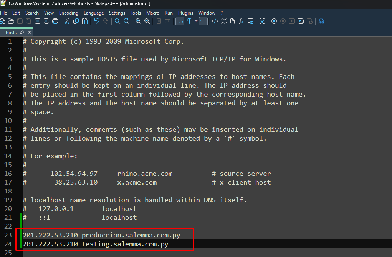Click the Cut scissors icon
The height and width of the screenshot is (257, 392).
67,21
